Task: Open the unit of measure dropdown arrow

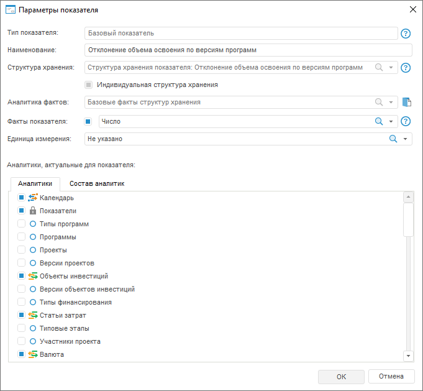Action: [406, 139]
